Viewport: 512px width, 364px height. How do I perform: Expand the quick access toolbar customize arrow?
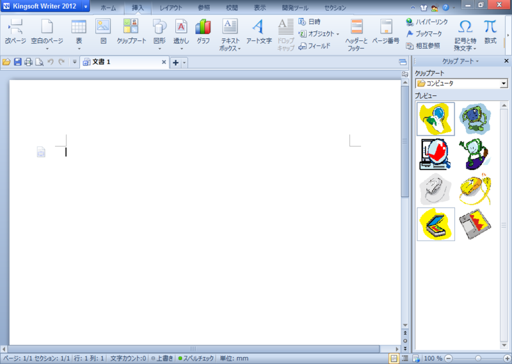74,61
